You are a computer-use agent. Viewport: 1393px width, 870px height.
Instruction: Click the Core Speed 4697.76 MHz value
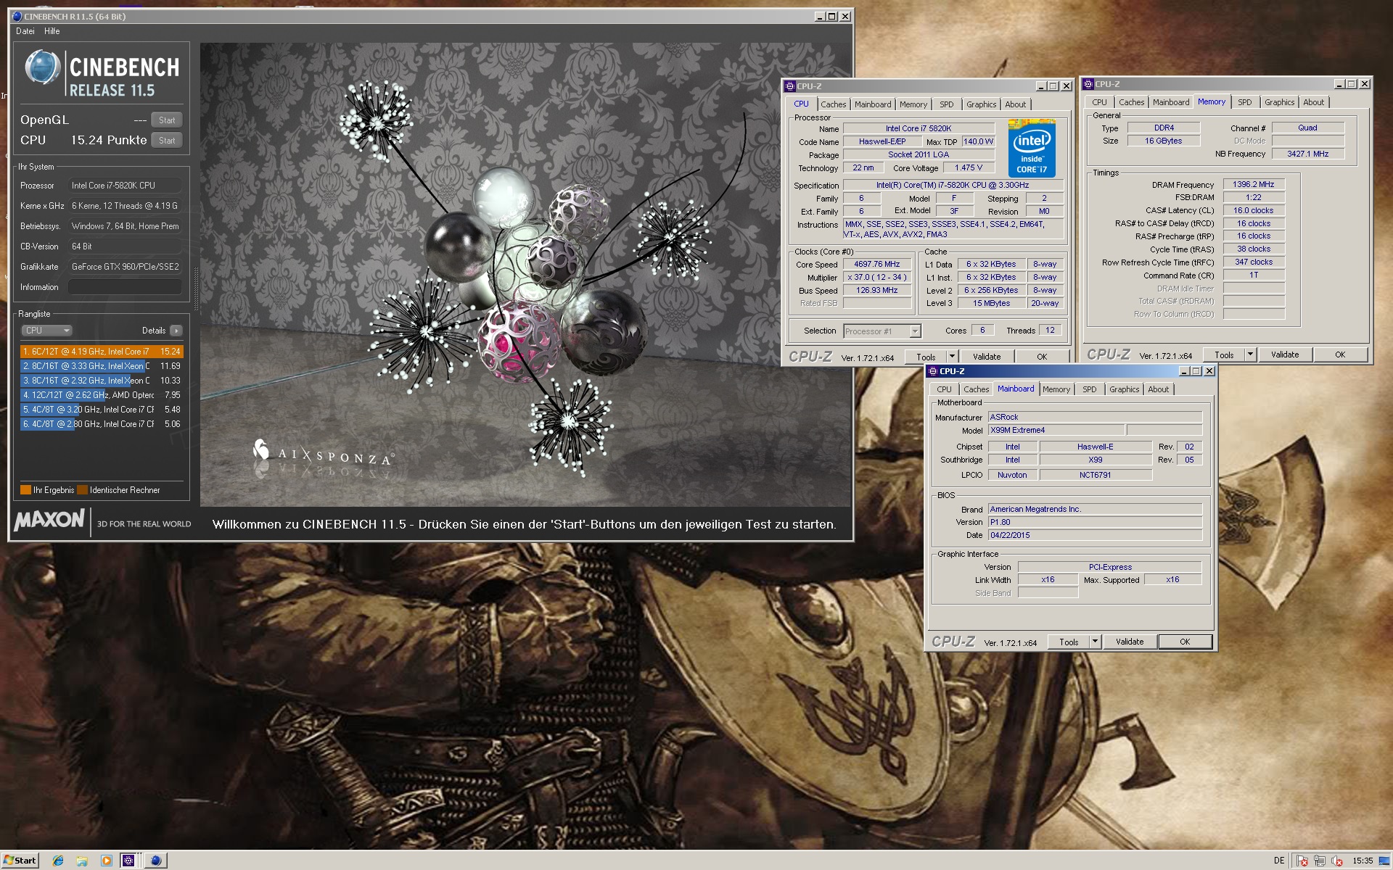coord(876,265)
